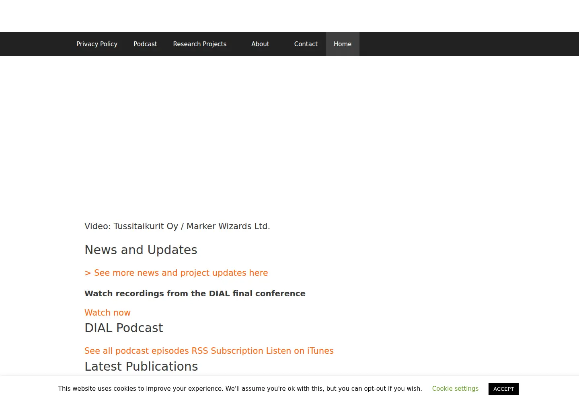Accept cookies with the ACCEPT button

[x=503, y=389]
